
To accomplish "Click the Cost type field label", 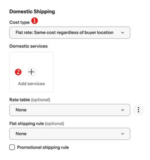I will [x=20, y=22].
